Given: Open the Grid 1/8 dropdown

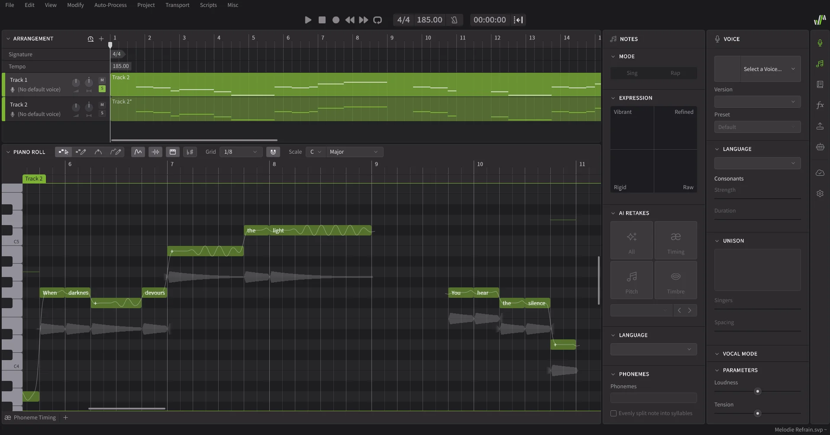Looking at the screenshot, I should click(241, 152).
